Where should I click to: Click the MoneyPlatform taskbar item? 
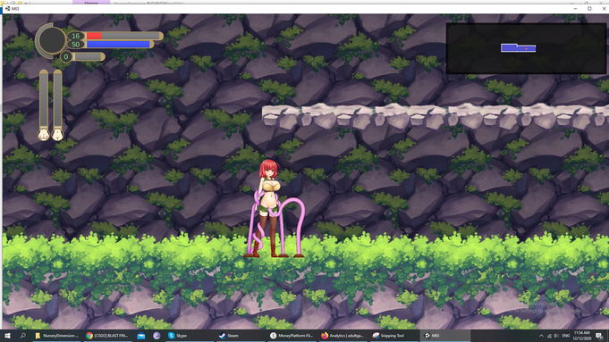click(x=292, y=336)
